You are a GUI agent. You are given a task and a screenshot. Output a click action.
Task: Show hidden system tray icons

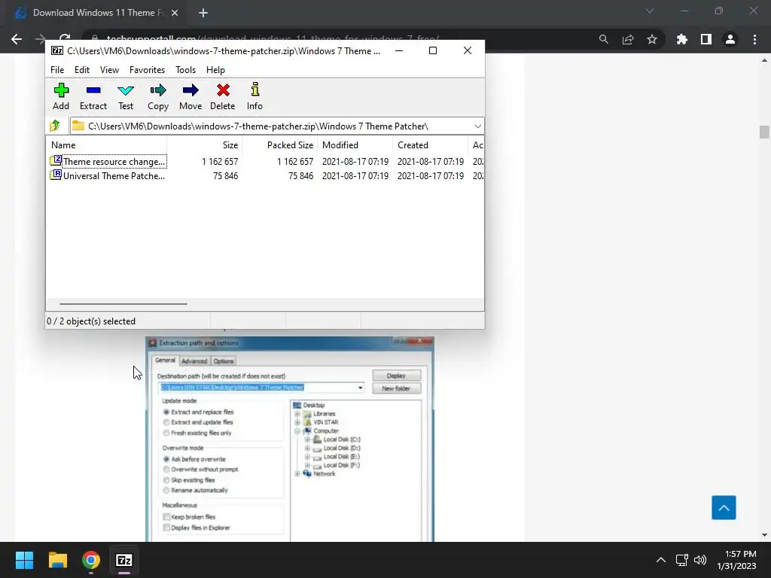[661, 560]
